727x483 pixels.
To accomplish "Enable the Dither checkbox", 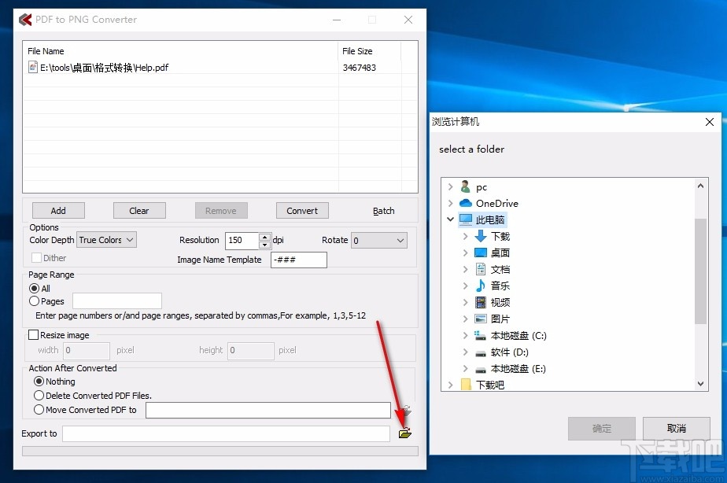I will pyautogui.click(x=35, y=257).
